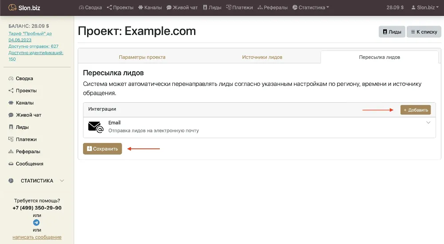Click the Лиды button near project title
Image resolution: width=444 pixels, height=244 pixels.
tap(392, 32)
